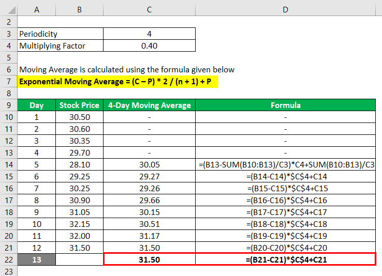Select the yellow Exponential Moving Average formula cell

(117, 82)
